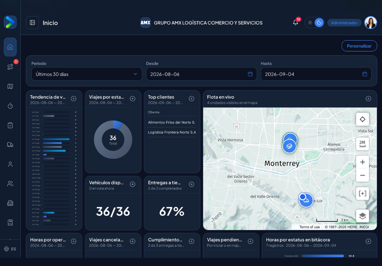This screenshot has width=382, height=266.
Task: Select Alimentos Fríos del Norte client row
Action: click(x=172, y=122)
